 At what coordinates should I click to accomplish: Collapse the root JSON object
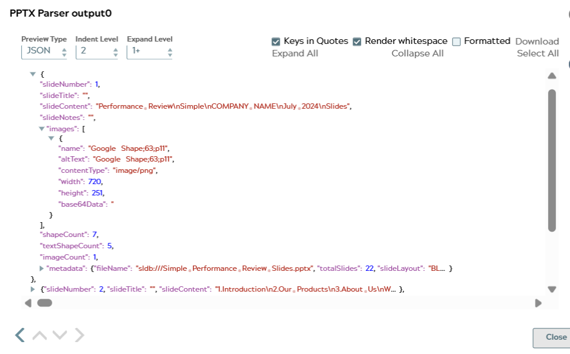coord(33,74)
